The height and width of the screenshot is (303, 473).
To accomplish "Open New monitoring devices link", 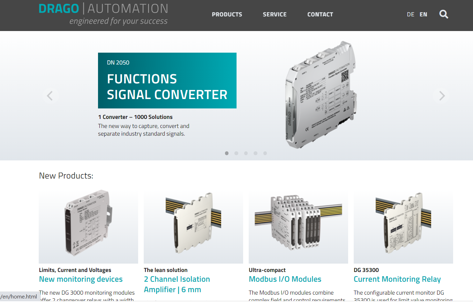I will click(x=81, y=279).
